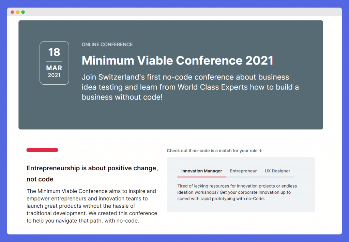This screenshot has width=349, height=242.
Task: Click the Minimum Viable Conference 2021 title
Action: 177,60
